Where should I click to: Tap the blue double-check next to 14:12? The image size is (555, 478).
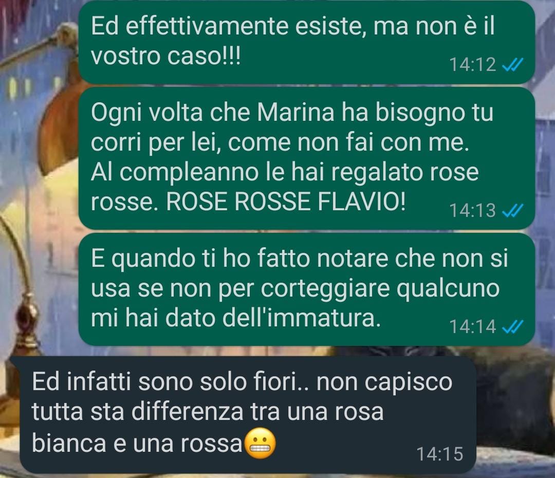(x=513, y=65)
